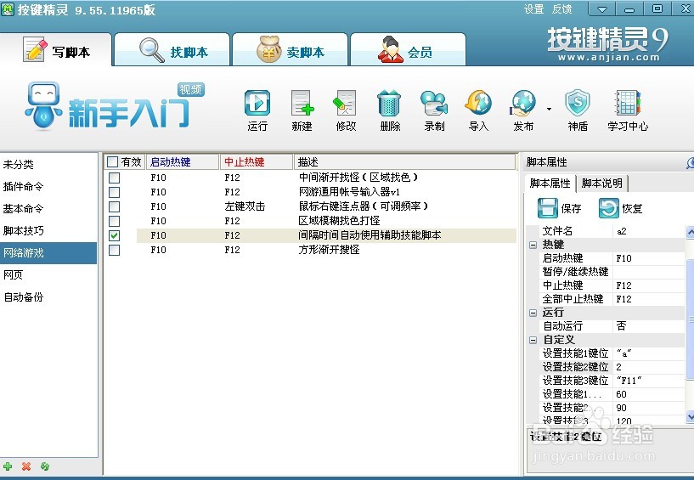
Task: Click the 修改 (Modify) toolbar icon
Action: 345,104
